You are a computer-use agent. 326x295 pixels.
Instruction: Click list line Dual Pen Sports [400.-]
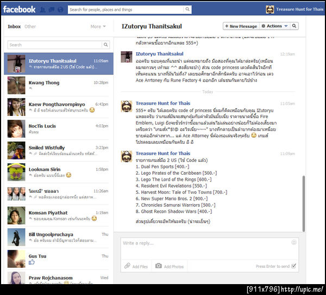click(162, 167)
